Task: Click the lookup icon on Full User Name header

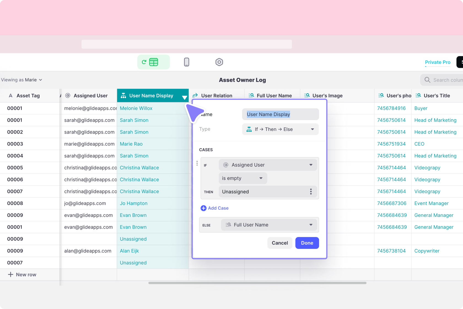Action: (251, 95)
